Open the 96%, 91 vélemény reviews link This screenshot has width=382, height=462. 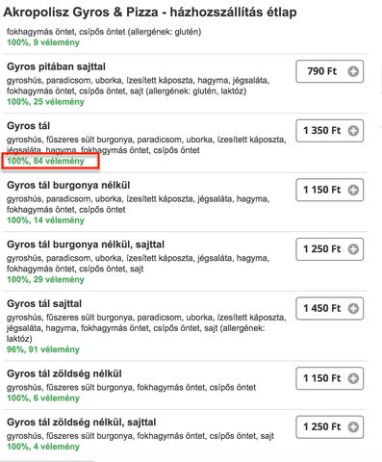43,349
